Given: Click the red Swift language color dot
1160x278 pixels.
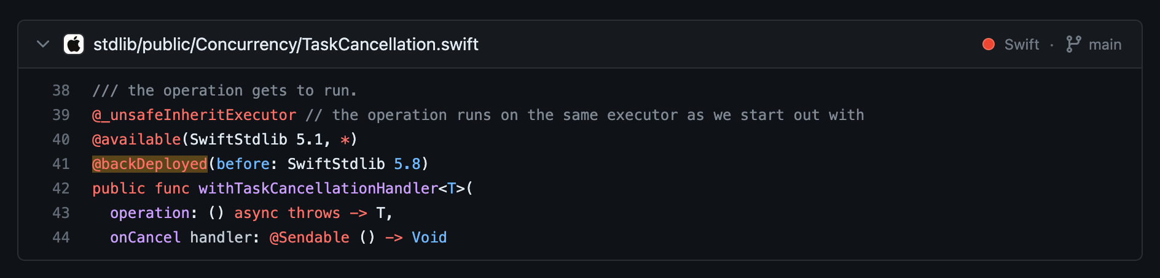Looking at the screenshot, I should 989,44.
